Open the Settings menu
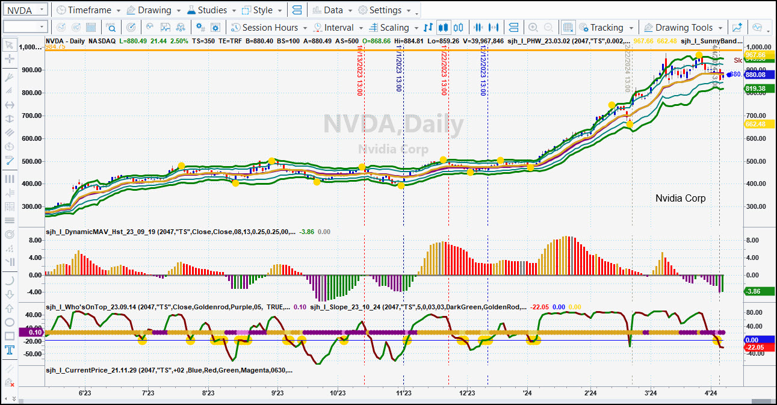 [385, 10]
